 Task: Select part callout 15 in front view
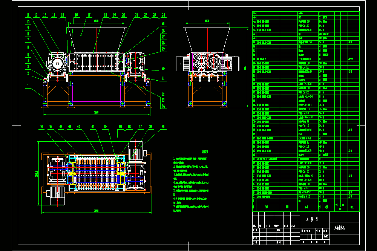[63, 15]
